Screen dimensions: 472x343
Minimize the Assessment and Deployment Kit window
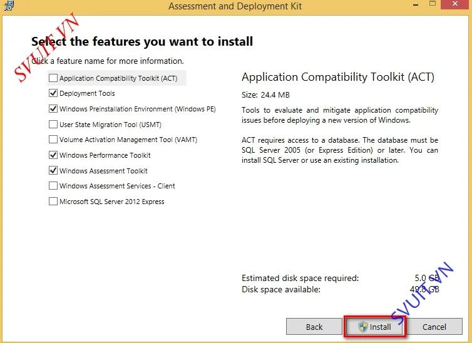[416, 4]
